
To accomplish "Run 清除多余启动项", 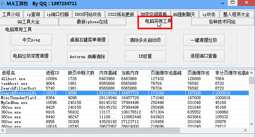I will point(145,40).
